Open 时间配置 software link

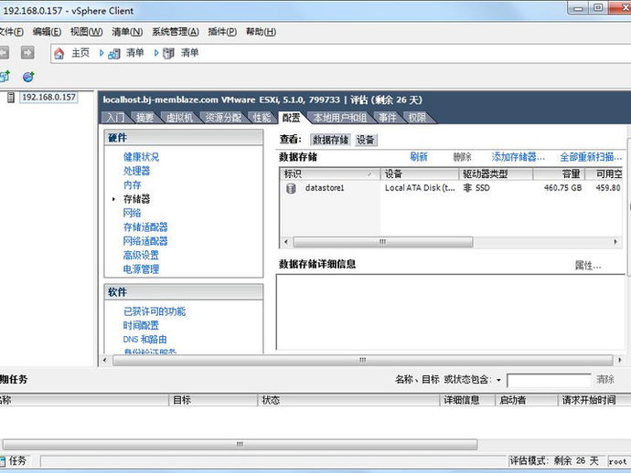[141, 325]
